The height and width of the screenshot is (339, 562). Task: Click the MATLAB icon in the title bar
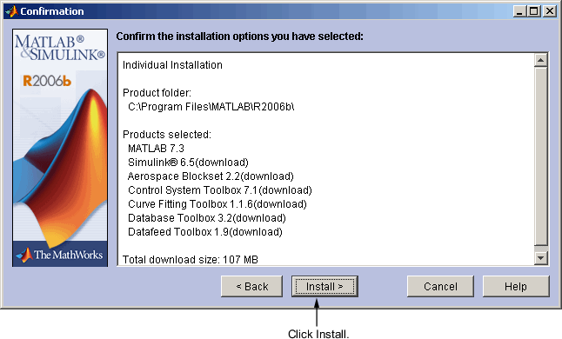(12, 11)
